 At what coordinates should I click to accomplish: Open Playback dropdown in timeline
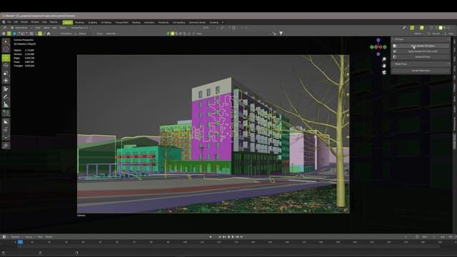coord(16,237)
